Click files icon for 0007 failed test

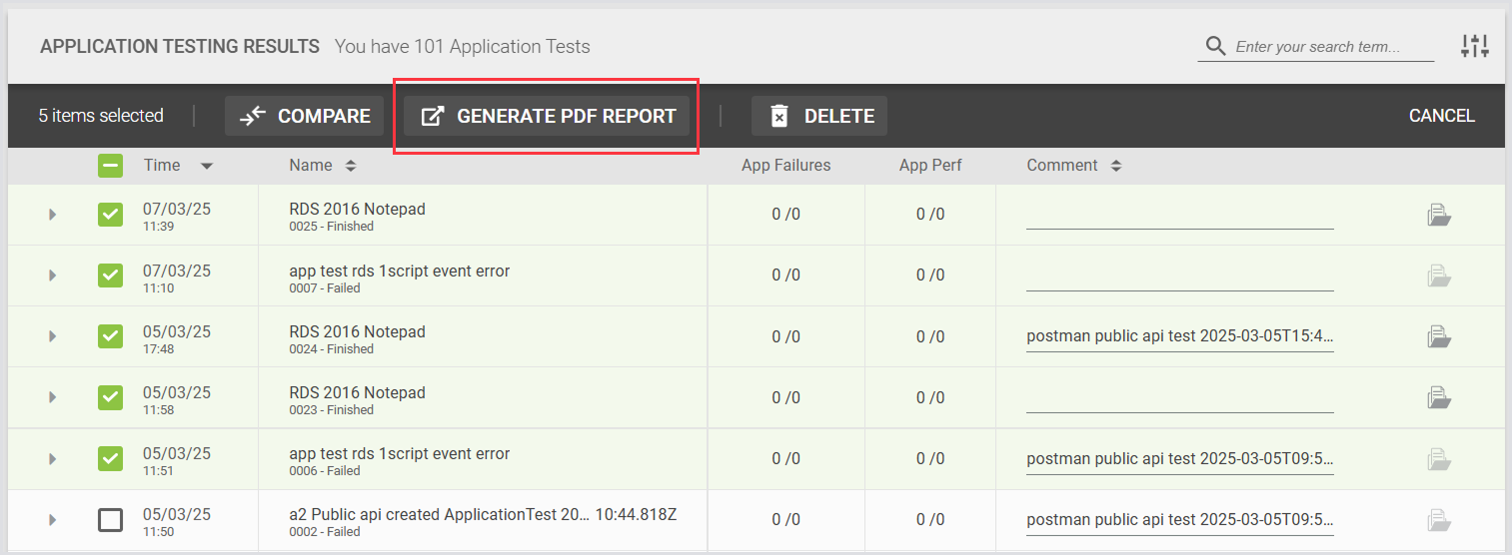pos(1439,276)
